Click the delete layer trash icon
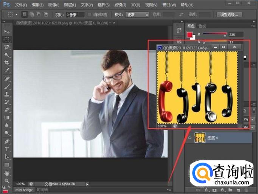Screen dimensions: 258x194 [246, 190]
